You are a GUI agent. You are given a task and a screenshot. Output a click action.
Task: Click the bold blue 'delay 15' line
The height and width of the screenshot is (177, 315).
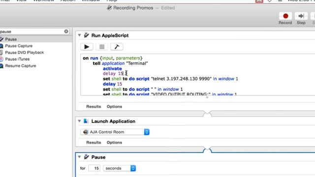tap(113, 84)
